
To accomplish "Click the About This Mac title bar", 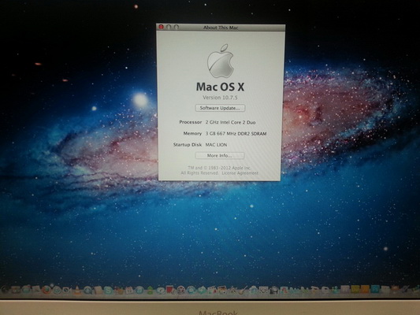I will tap(221, 28).
